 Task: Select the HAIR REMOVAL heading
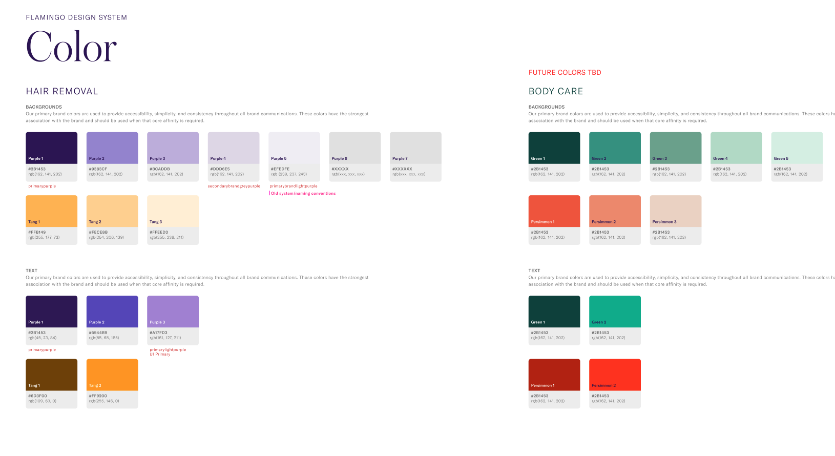pyautogui.click(x=62, y=91)
